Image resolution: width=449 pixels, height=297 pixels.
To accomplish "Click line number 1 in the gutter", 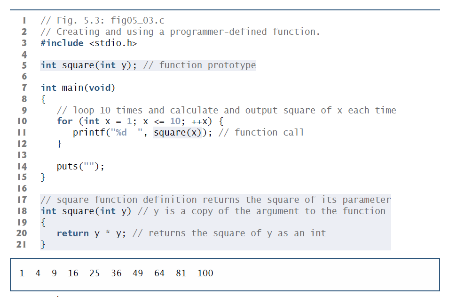I will [24, 21].
